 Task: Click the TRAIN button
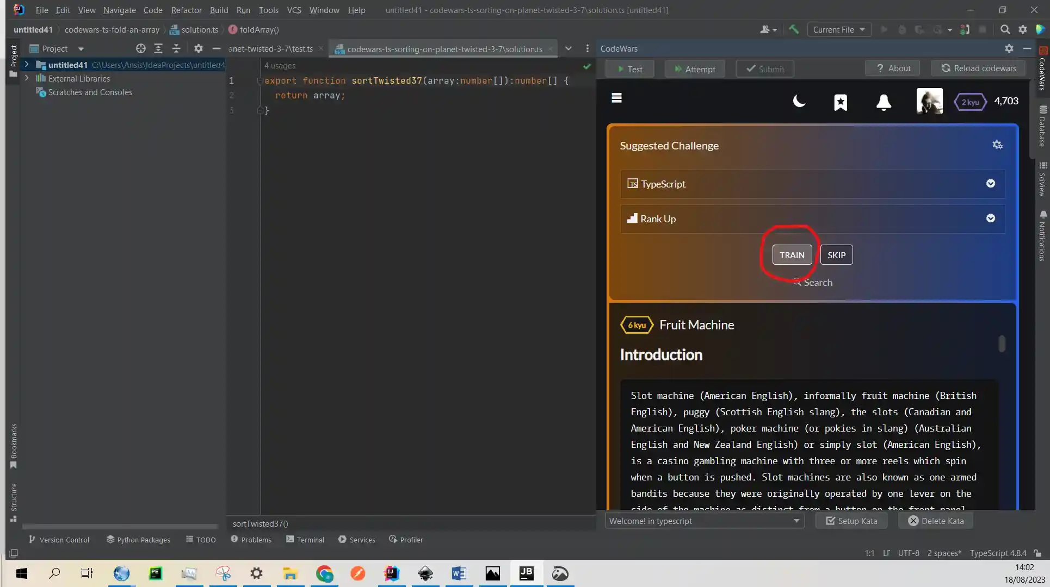[792, 255]
